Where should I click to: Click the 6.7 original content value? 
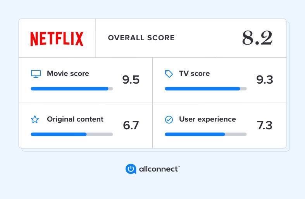131,125
